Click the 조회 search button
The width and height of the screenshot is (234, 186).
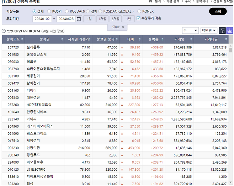(218, 11)
